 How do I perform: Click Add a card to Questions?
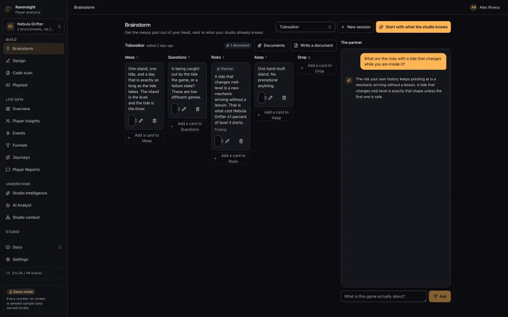187,126
